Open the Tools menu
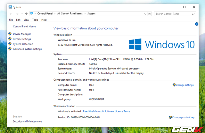Screen dimensions: 205x133 35,20
